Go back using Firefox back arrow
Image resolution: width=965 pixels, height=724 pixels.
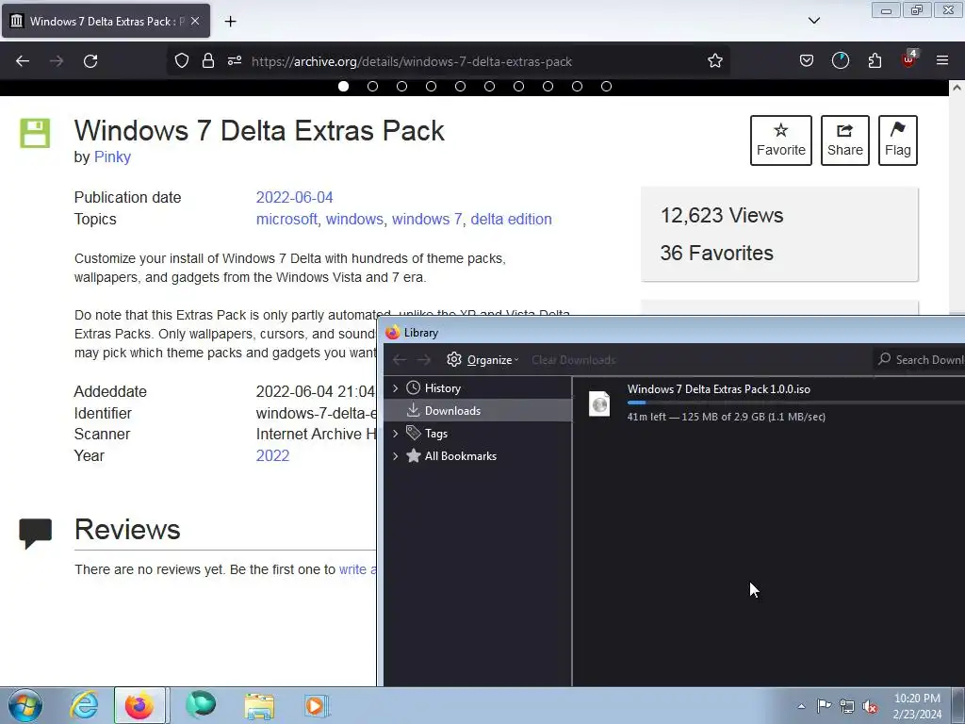pyautogui.click(x=23, y=61)
